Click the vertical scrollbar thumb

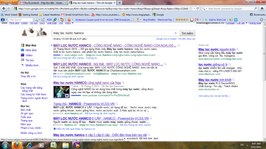[x=264, y=53]
